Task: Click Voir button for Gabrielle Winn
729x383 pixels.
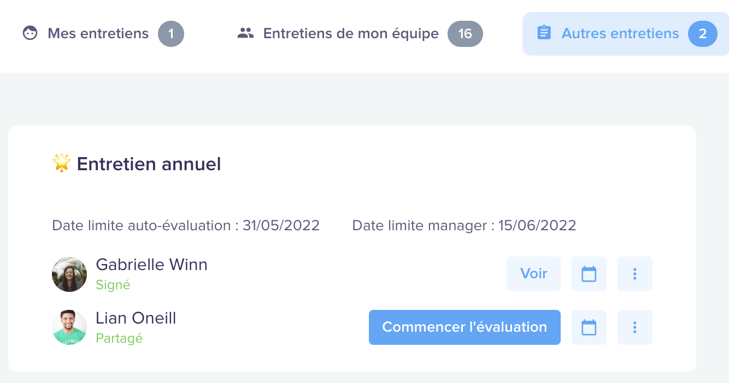Action: point(534,274)
